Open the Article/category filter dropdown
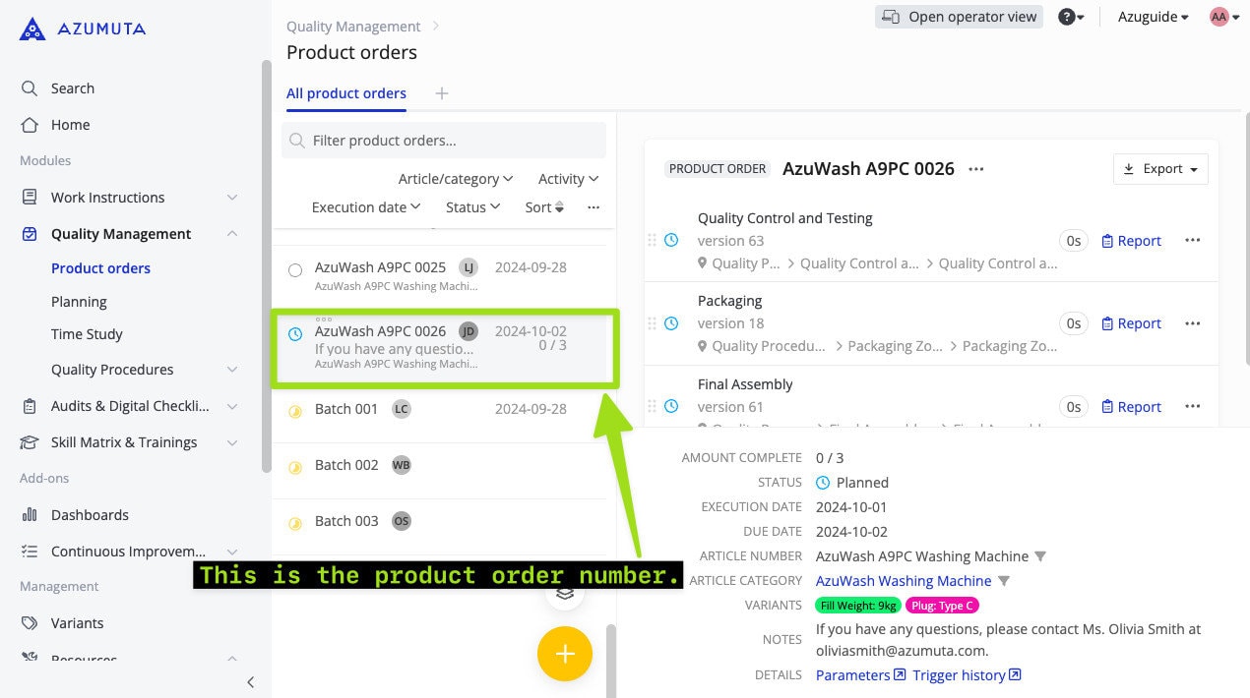The height and width of the screenshot is (698, 1250). coord(455,178)
